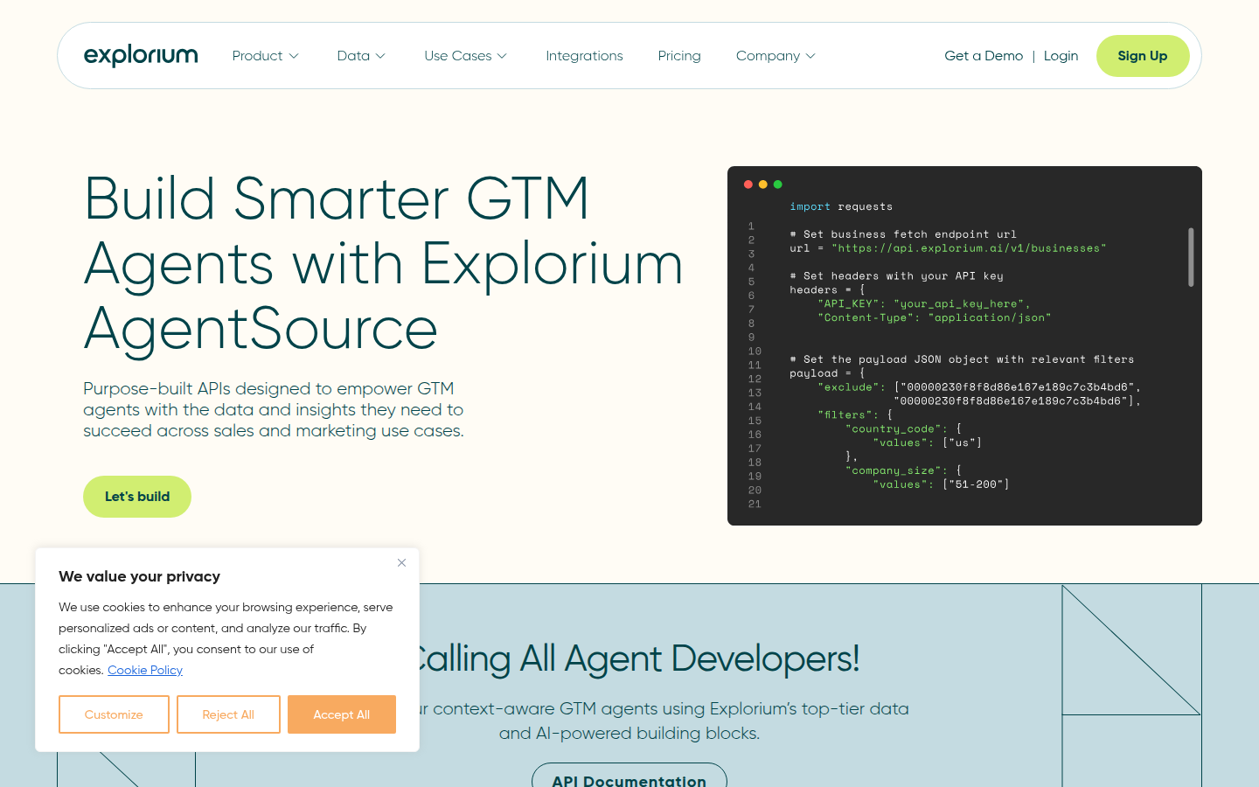Click the code panel scrollbar
The image size is (1259, 787).
pyautogui.click(x=1191, y=257)
